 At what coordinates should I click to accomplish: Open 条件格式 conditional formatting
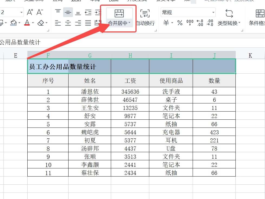coord(257,18)
